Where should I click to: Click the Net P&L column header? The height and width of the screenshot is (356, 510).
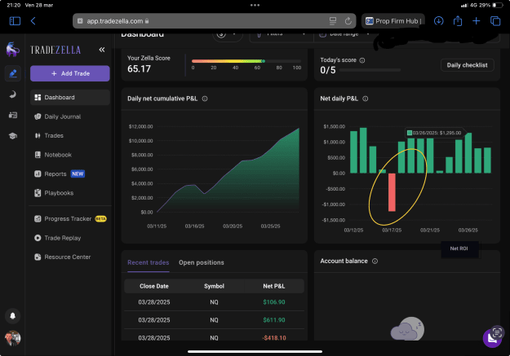(x=274, y=286)
